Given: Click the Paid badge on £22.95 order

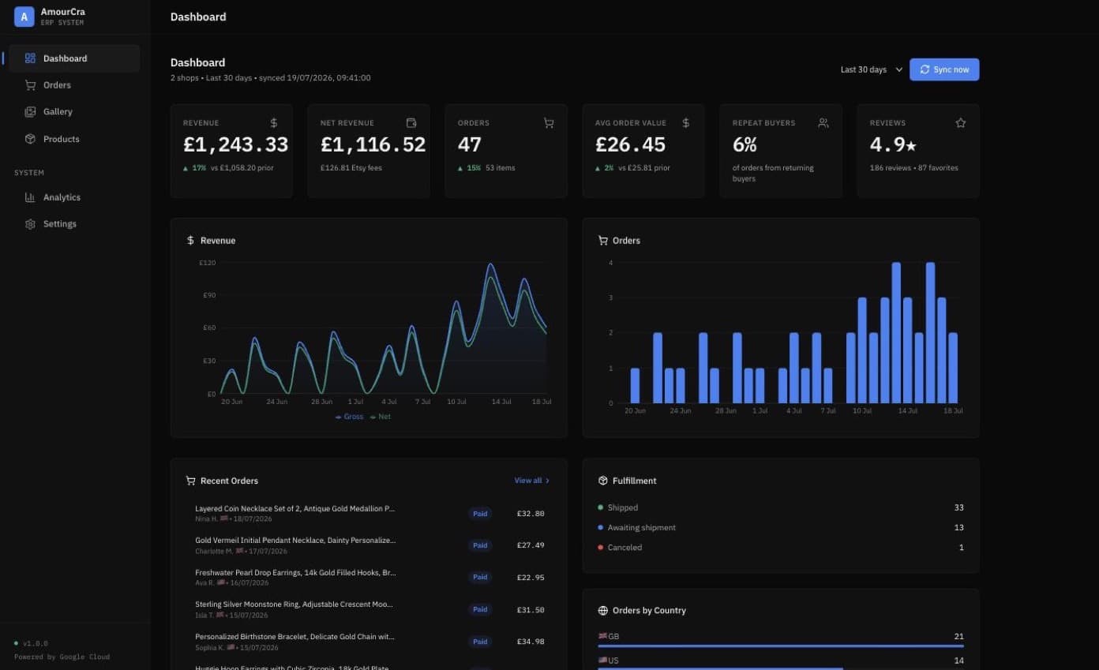Looking at the screenshot, I should pos(480,578).
